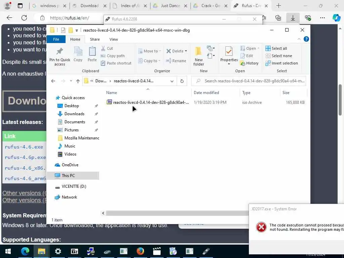Open Edge settings ellipsis menu
This screenshot has width=344, height=258.
click(x=322, y=18)
